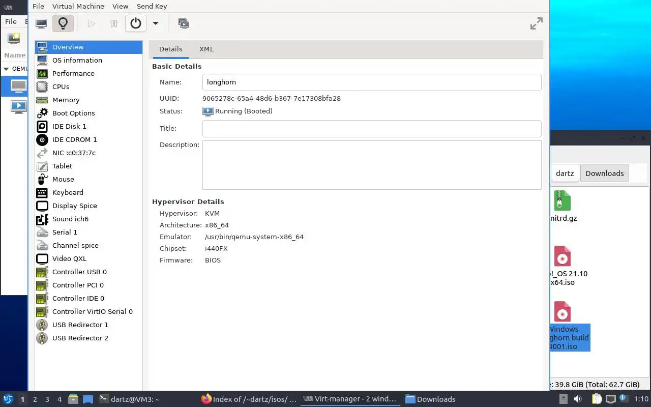Viewport: 651px width, 407px height.
Task: Open the View menu
Action: tap(121, 6)
